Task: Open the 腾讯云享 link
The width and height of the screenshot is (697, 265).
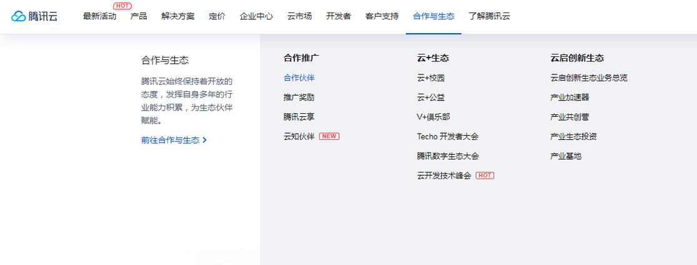Action: (299, 117)
